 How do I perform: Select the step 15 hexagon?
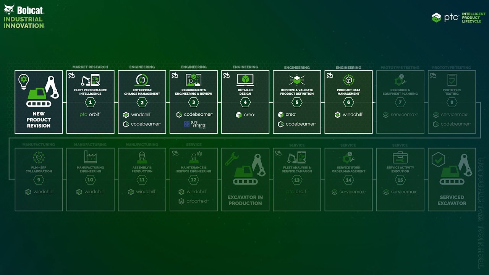(x=400, y=180)
